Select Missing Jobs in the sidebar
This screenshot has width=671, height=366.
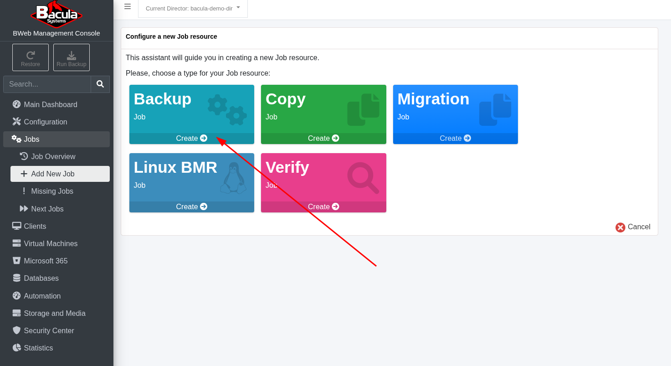(52, 191)
